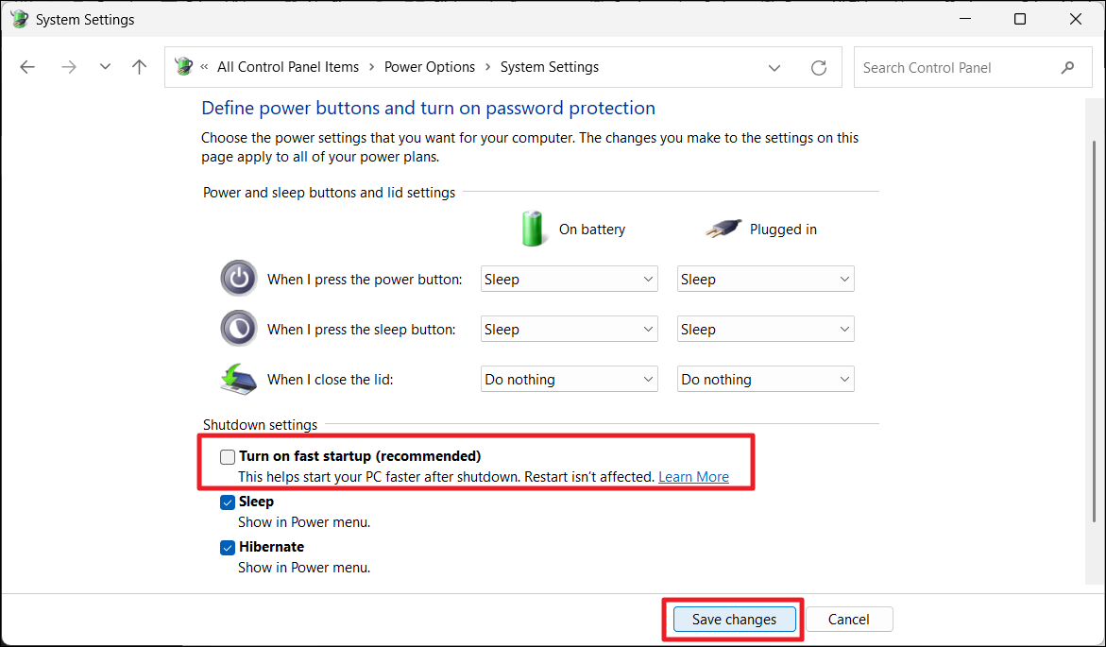
Task: Open sleep button Plugged in dropdown
Action: coord(765,330)
